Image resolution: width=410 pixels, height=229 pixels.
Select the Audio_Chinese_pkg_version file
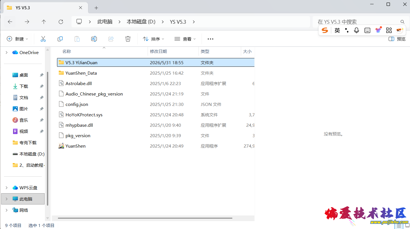(156, 94)
